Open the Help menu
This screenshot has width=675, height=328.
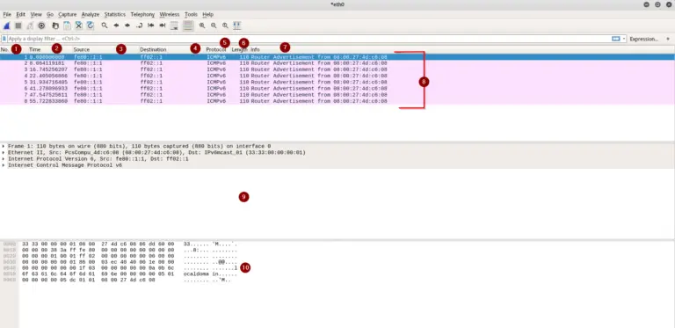[x=208, y=14]
